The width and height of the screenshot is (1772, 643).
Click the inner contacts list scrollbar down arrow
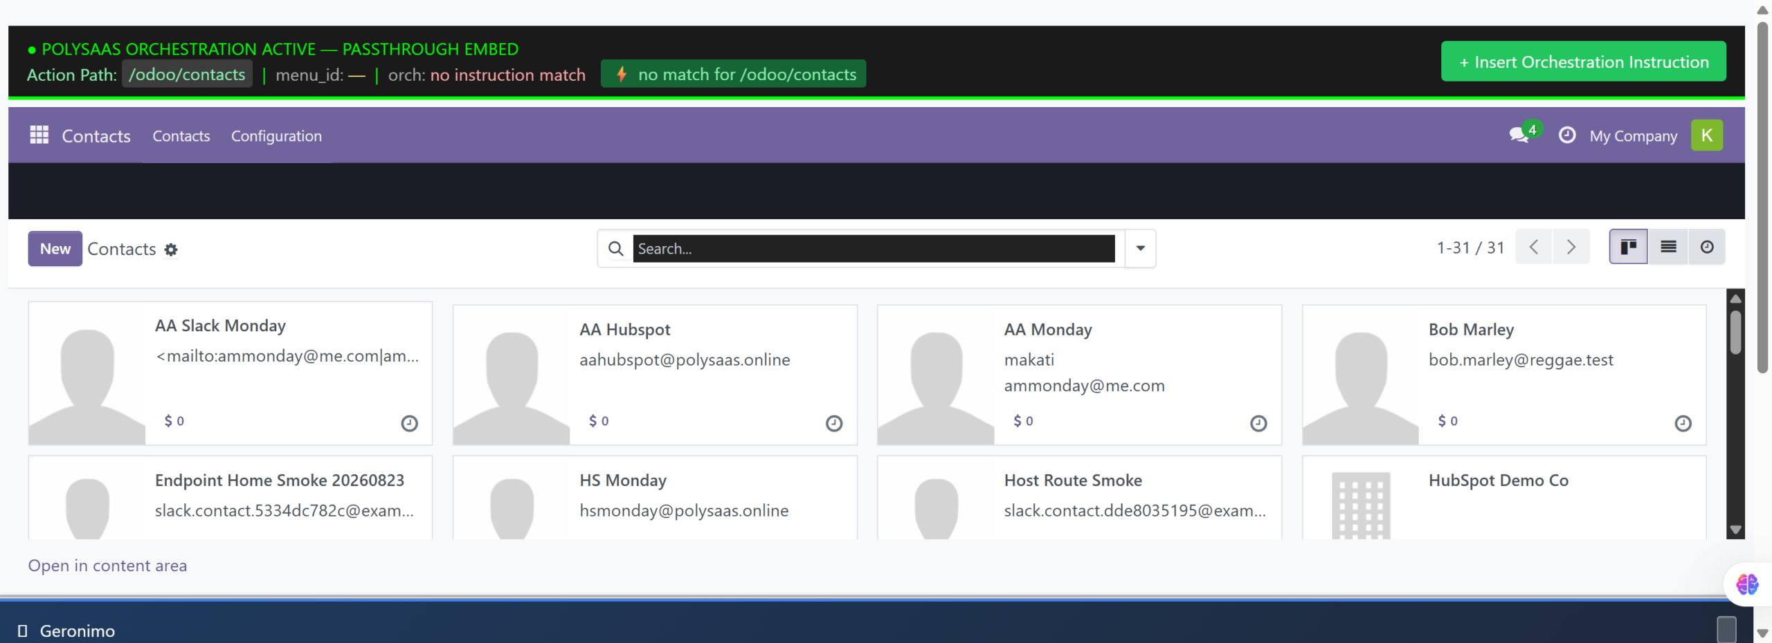pos(1735,530)
